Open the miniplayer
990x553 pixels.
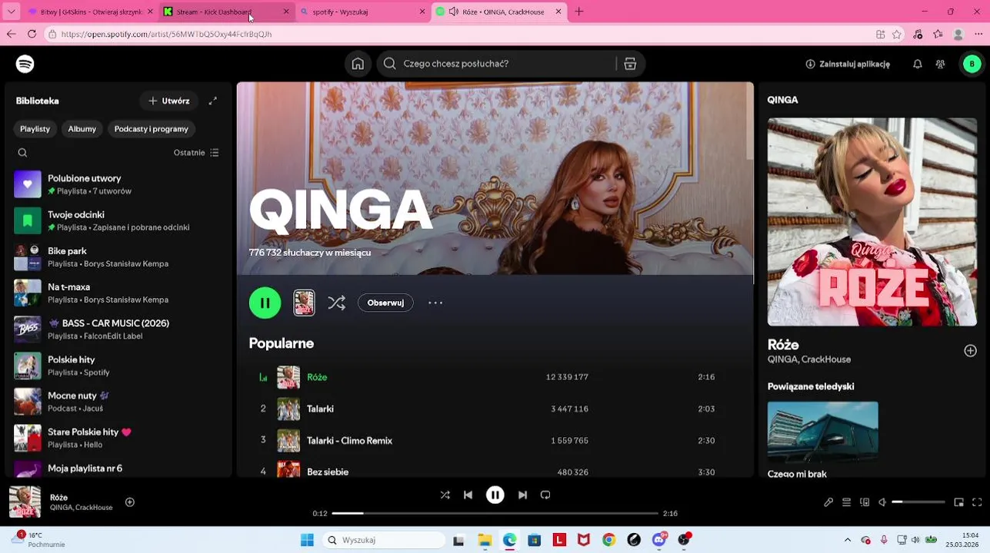click(x=958, y=502)
